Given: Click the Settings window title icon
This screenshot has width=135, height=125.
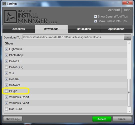Looking at the screenshot, I should pyautogui.click(x=4, y=3).
